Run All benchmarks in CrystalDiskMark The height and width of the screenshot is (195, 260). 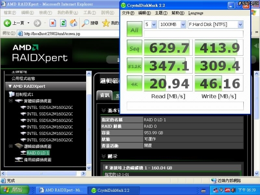click(134, 29)
